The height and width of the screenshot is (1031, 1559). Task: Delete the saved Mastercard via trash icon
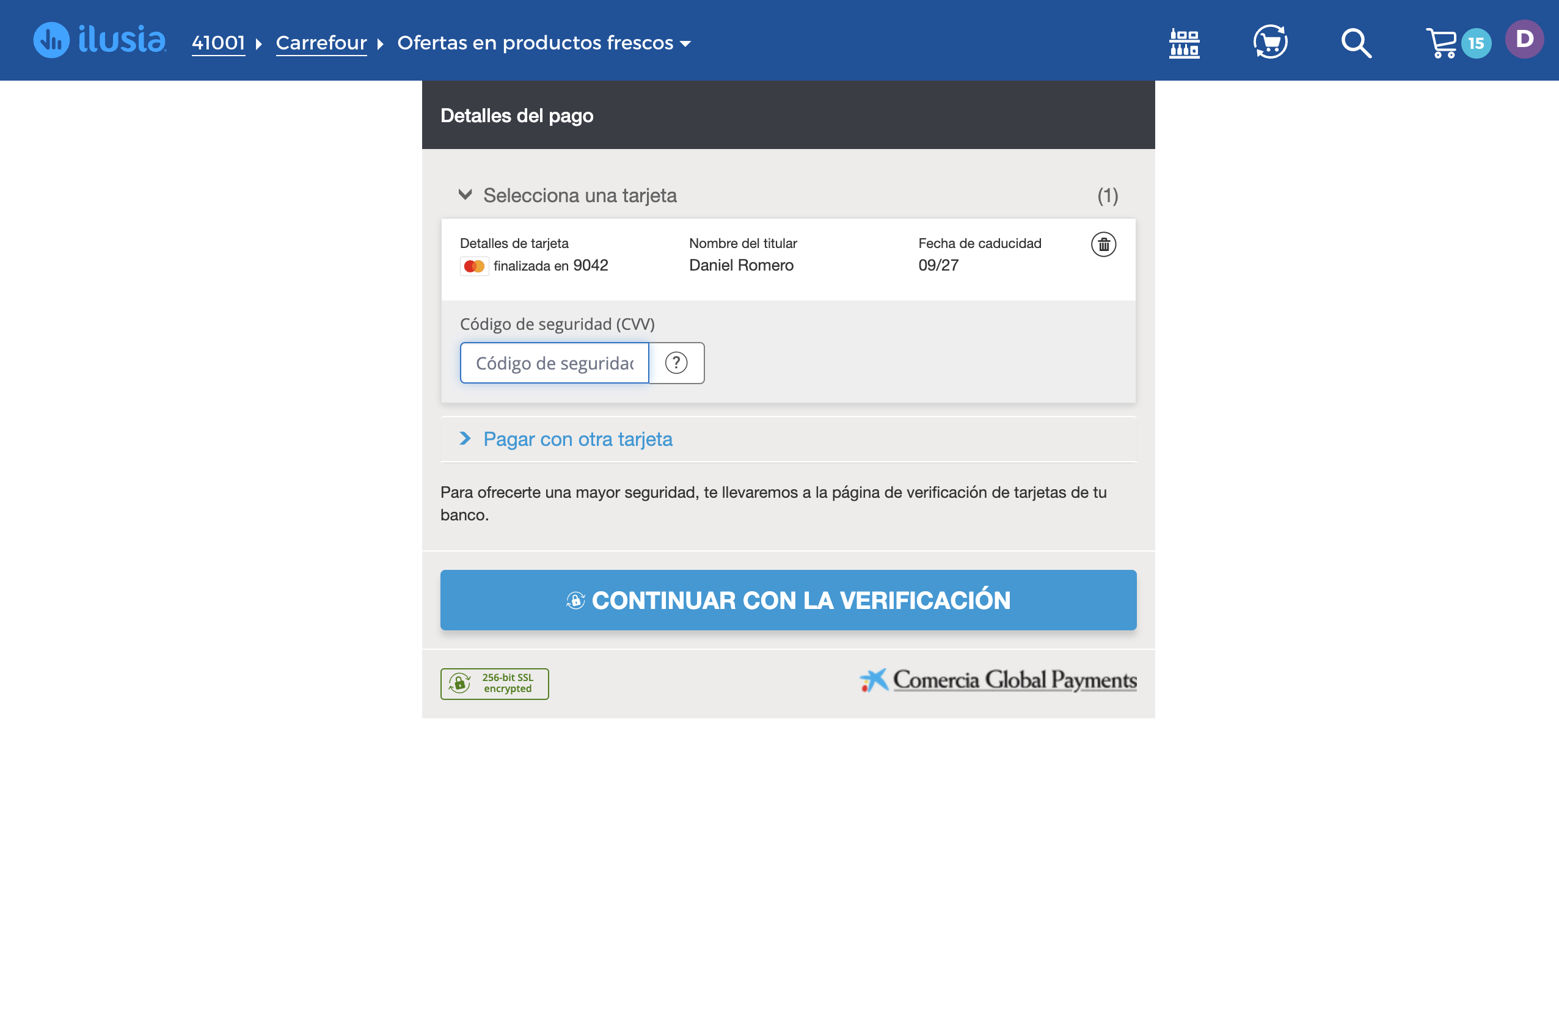click(1104, 244)
